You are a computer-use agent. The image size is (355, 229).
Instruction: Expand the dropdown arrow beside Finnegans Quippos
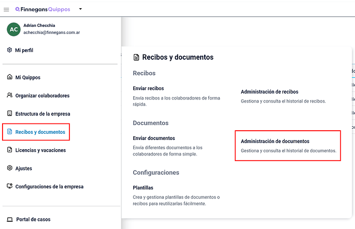80,9
